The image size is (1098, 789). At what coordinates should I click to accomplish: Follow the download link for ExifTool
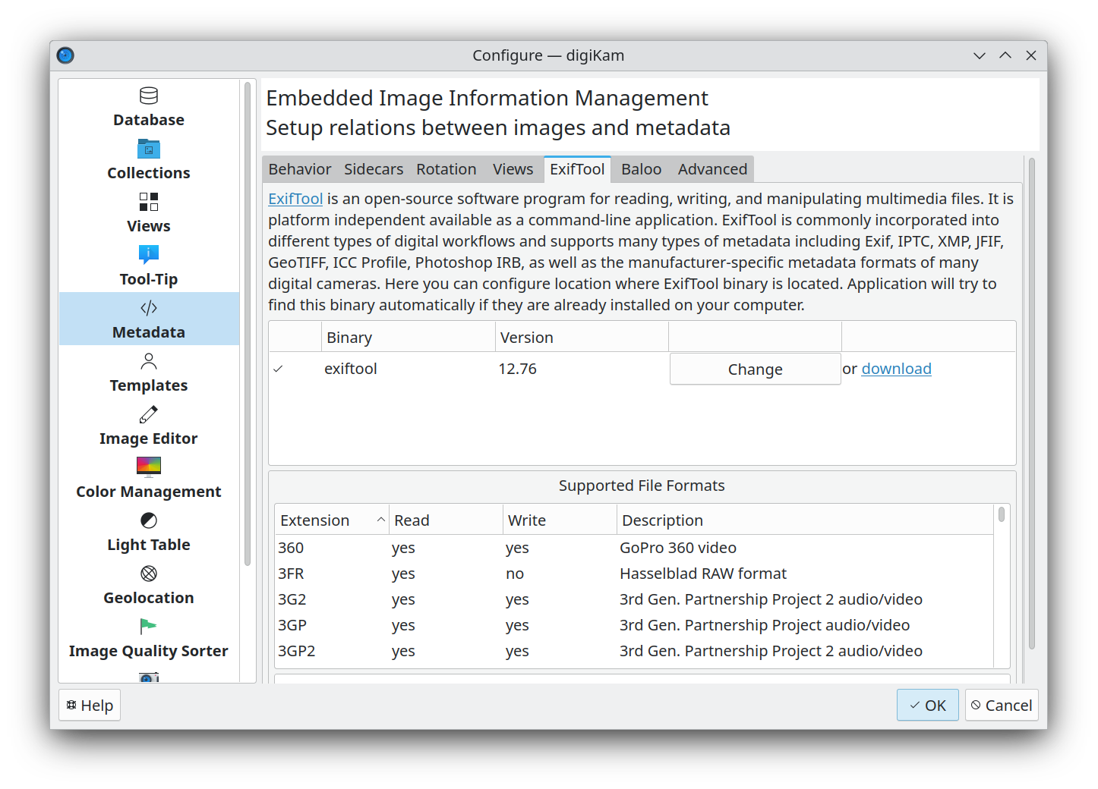[896, 369]
